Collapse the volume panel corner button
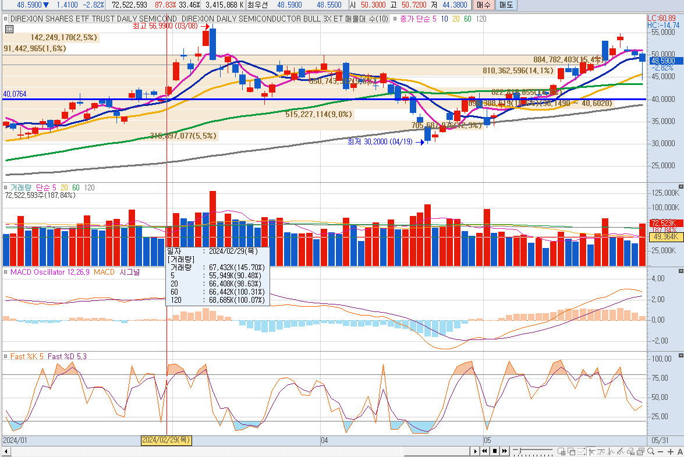Viewport: 684px width, 457px height. pyautogui.click(x=681, y=186)
